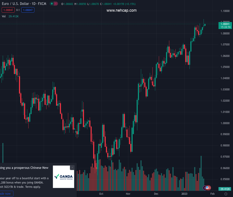Click the Chinese New Year ad headline
233x197 pixels.
coord(25,168)
